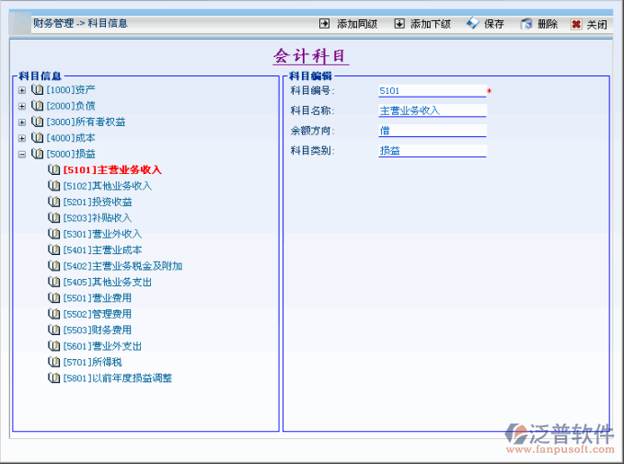Select [5201]投资收益 in the tree
The height and width of the screenshot is (464, 624).
point(98,202)
